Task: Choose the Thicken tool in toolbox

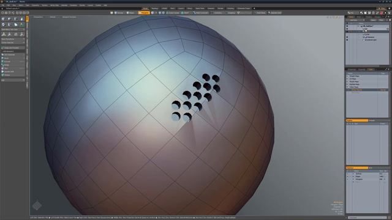Action: coord(13,75)
